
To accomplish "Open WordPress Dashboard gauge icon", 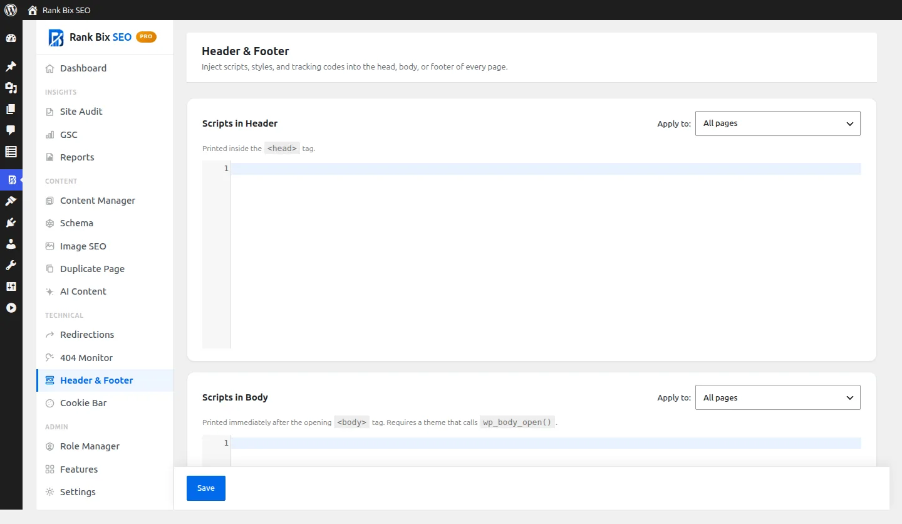I will pyautogui.click(x=11, y=38).
